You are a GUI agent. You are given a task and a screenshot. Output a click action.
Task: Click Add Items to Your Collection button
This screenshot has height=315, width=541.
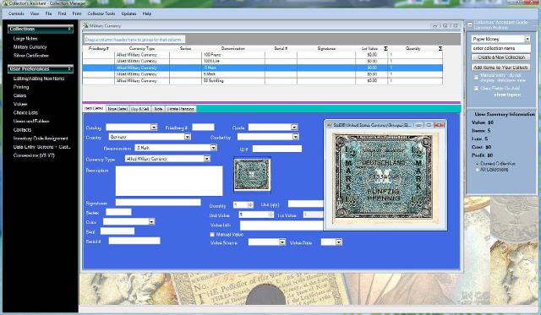point(501,68)
